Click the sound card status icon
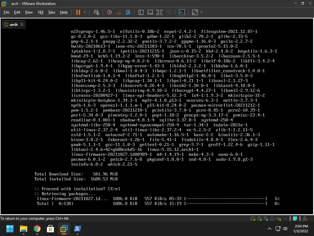314x236 pixels. tap(279, 218)
